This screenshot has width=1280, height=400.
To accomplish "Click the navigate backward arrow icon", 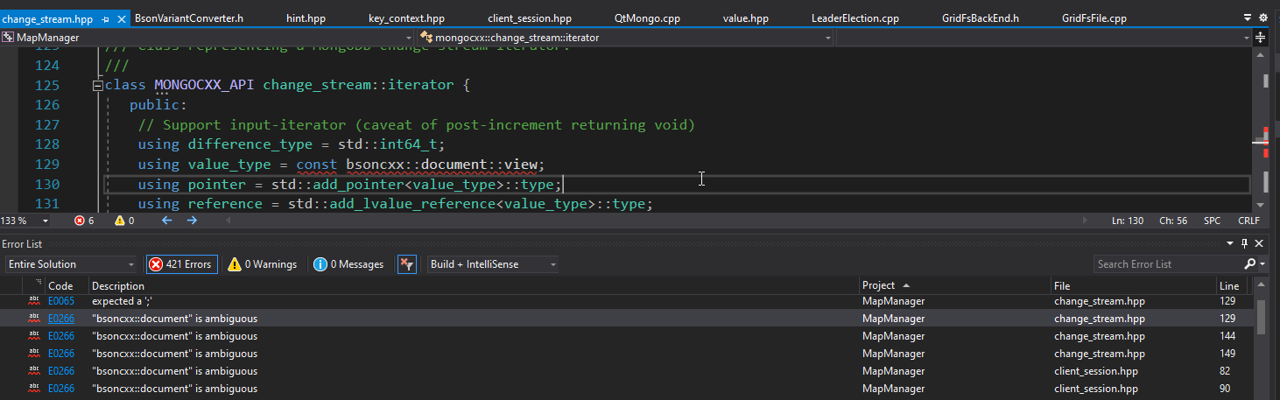I will pyautogui.click(x=166, y=221).
